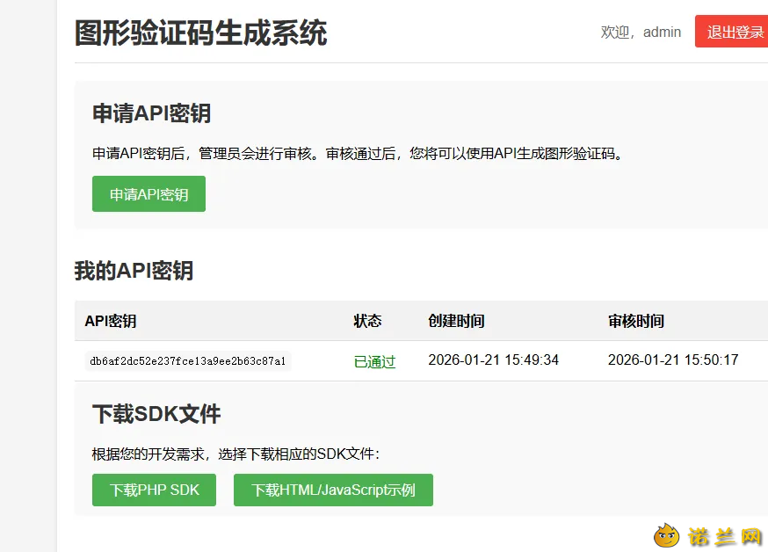The height and width of the screenshot is (552, 768).
Task: Download the PHP SDK file
Action: point(154,490)
